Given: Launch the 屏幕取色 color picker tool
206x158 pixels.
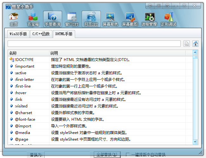Looking at the screenshot, I should coord(110,19).
